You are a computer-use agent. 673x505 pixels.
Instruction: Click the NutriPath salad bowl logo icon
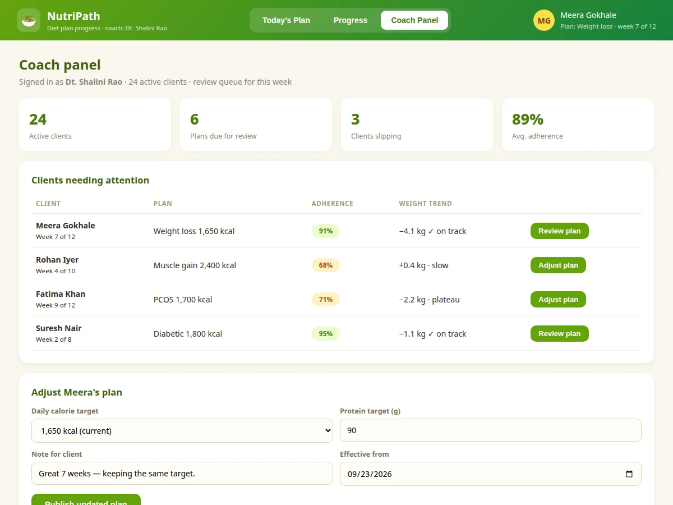coord(29,20)
